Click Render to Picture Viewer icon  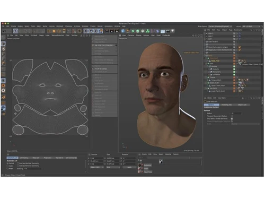112,31
